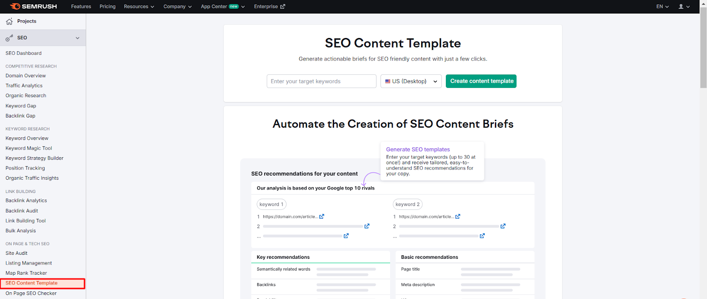This screenshot has height=299, width=707.
Task: Click the keyword 2 tag
Action: pos(407,204)
